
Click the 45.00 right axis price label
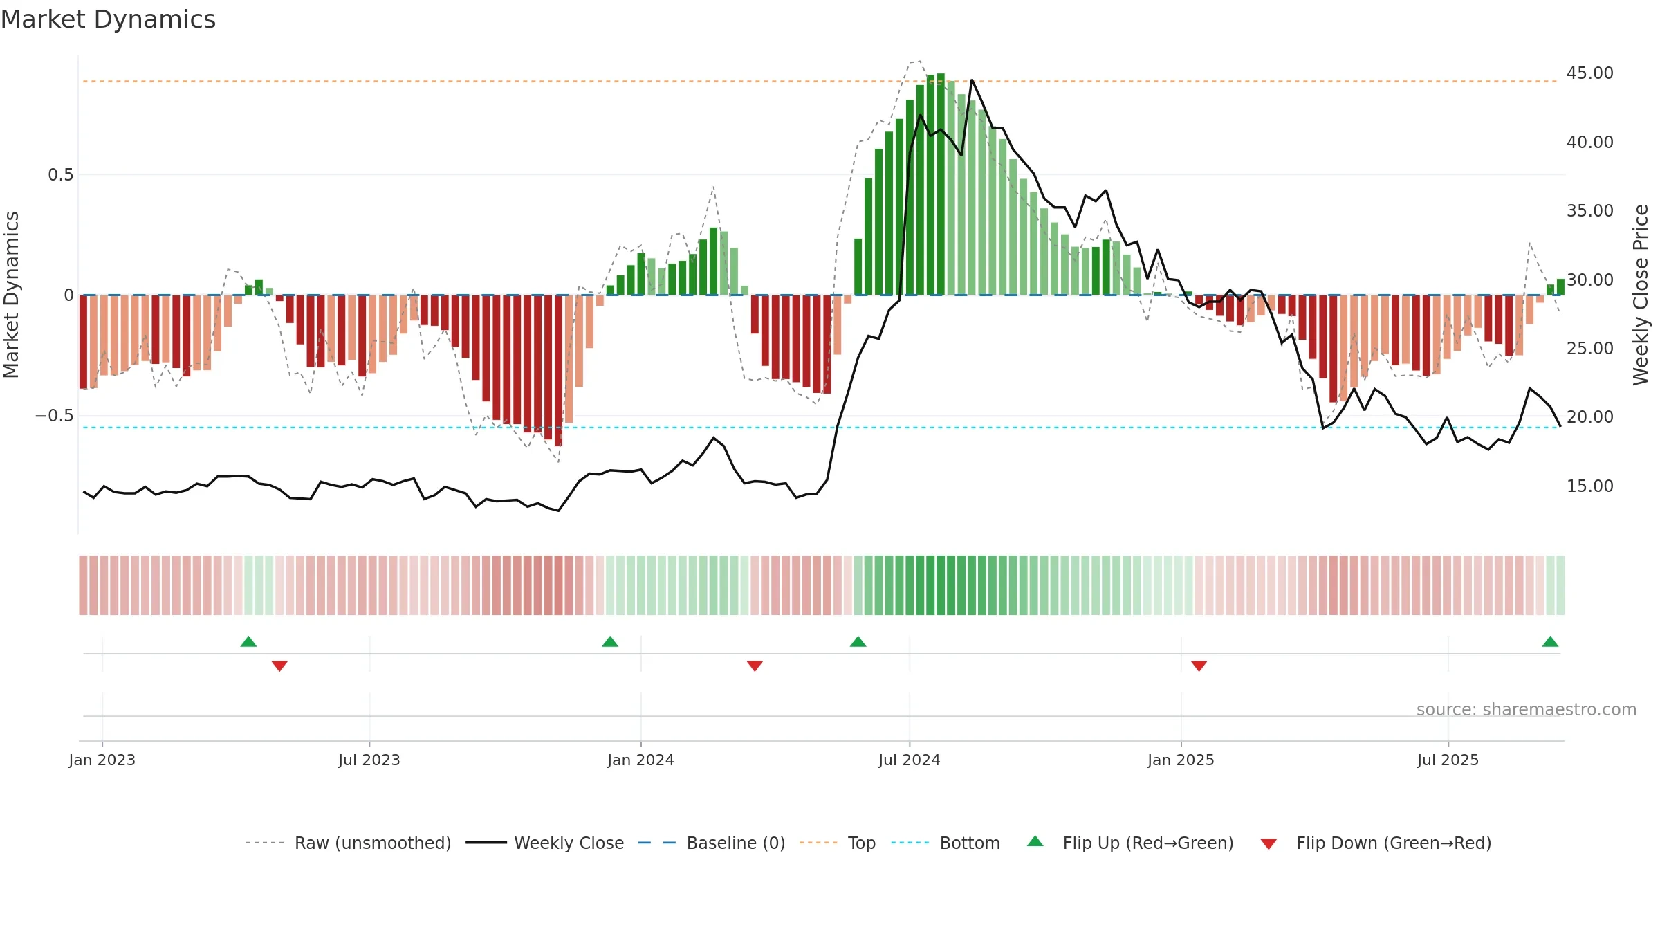click(x=1590, y=73)
